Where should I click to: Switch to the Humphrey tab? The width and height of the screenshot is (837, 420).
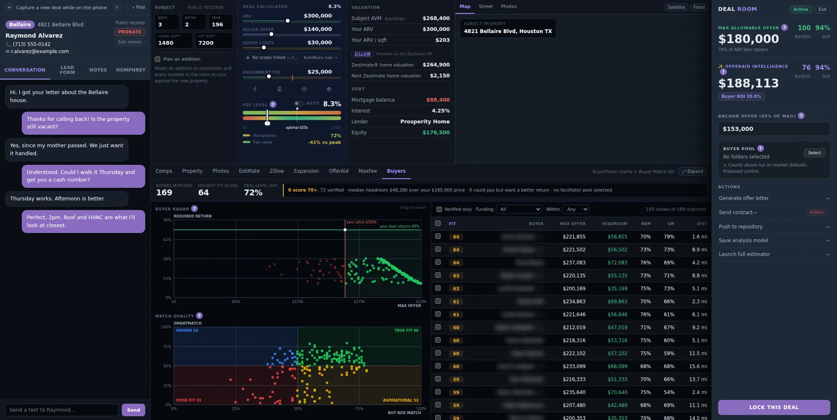click(131, 70)
